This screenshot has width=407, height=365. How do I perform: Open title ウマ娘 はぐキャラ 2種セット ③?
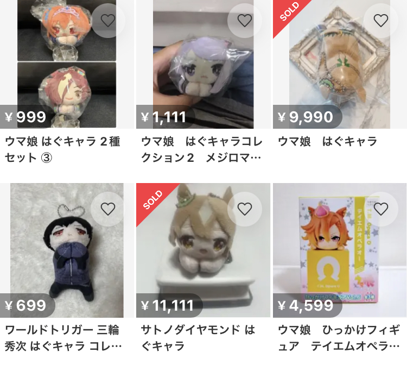[62, 149]
